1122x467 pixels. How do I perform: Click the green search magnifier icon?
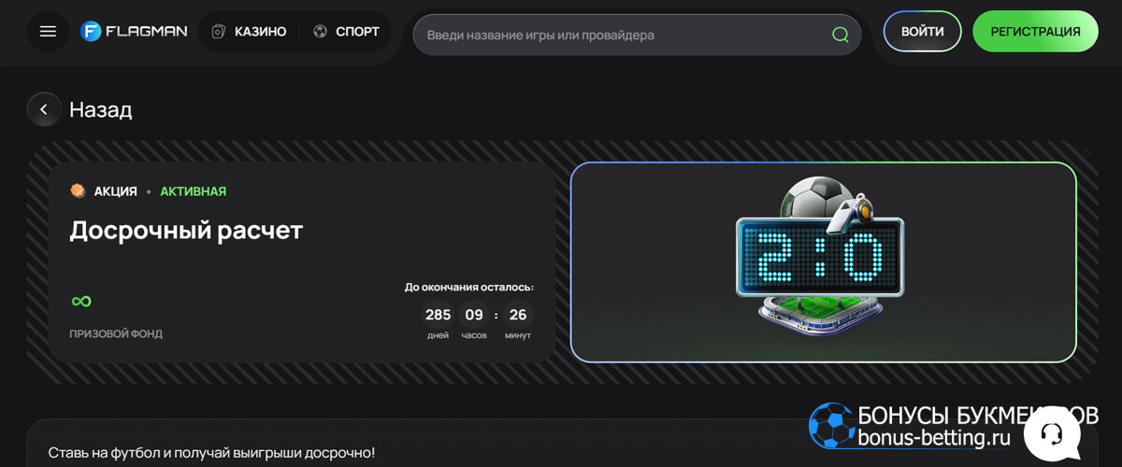point(841,35)
